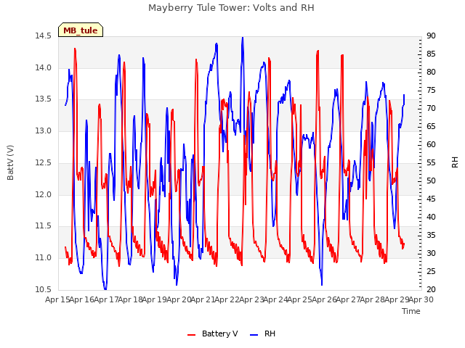The width and height of the screenshot is (465, 348).
Task: Click the Apr 16 date label
Action: [82, 299]
